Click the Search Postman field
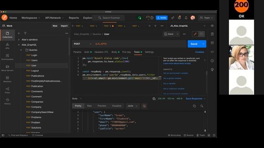The height and width of the screenshot is (148, 264). click(x=108, y=18)
